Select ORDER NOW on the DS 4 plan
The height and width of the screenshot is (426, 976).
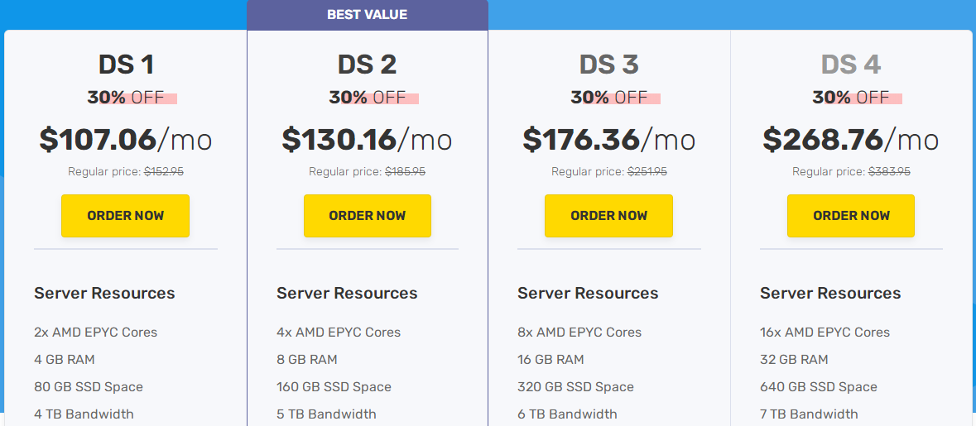(850, 216)
